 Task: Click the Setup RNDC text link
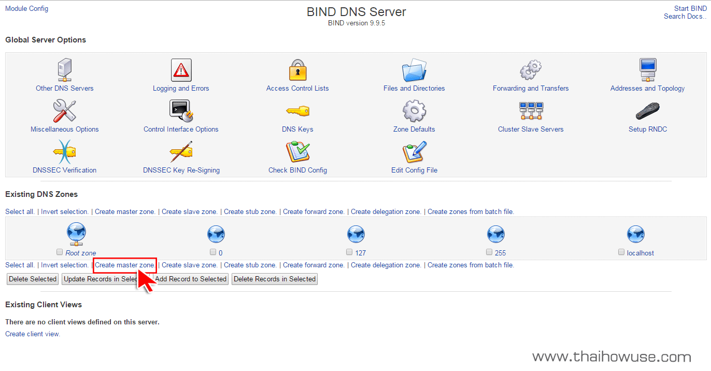[x=648, y=130]
